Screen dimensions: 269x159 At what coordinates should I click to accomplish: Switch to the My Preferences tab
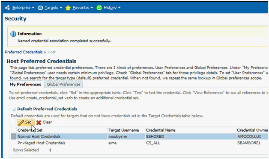(25, 84)
